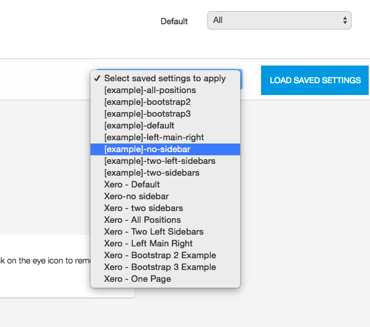Pick 'Xero - Bootstrap 2 Example'
This screenshot has width=370, height=327.
point(165,256)
